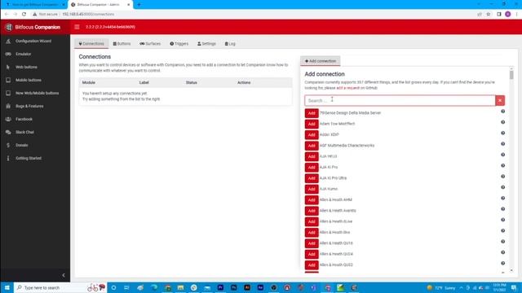
Task: Switch to the Buttons tab
Action: 122,43
